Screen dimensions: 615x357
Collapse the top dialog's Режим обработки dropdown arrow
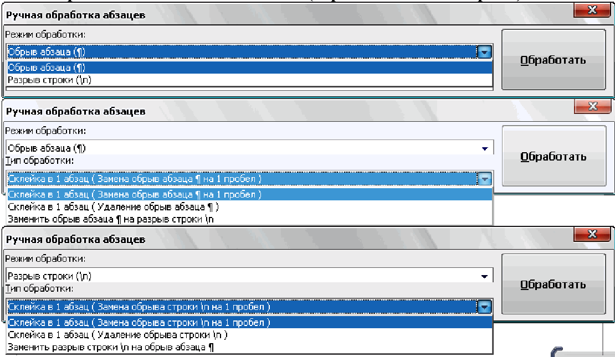pyautogui.click(x=484, y=51)
